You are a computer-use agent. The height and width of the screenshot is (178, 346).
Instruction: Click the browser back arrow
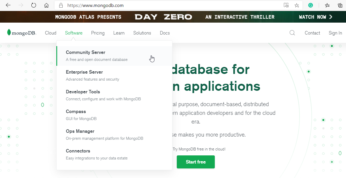pyautogui.click(x=8, y=5)
